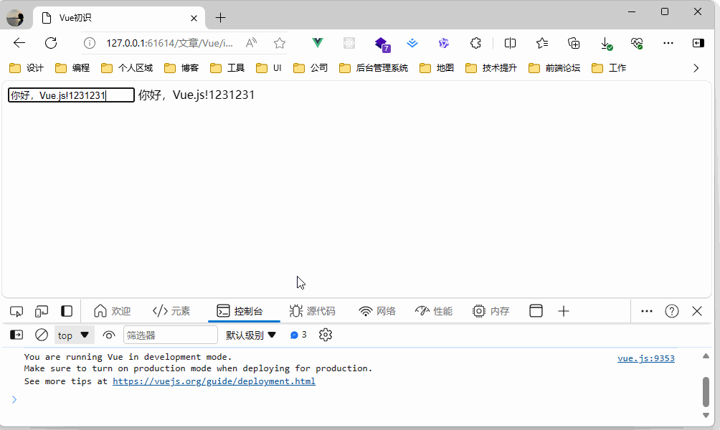Click the page reload icon
Viewport: 720px width, 430px height.
[50, 43]
